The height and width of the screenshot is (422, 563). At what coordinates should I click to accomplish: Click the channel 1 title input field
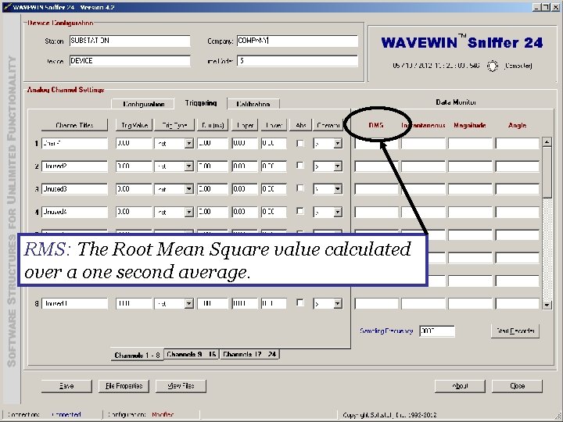coord(74,144)
